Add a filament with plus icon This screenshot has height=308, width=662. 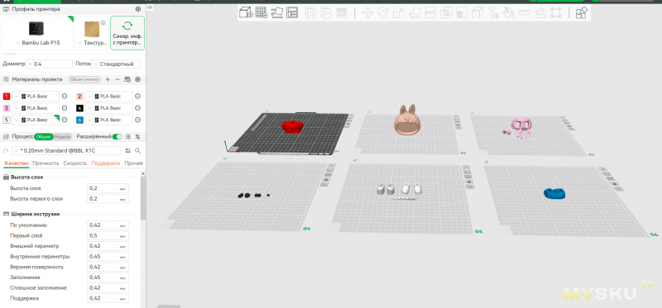pos(108,79)
